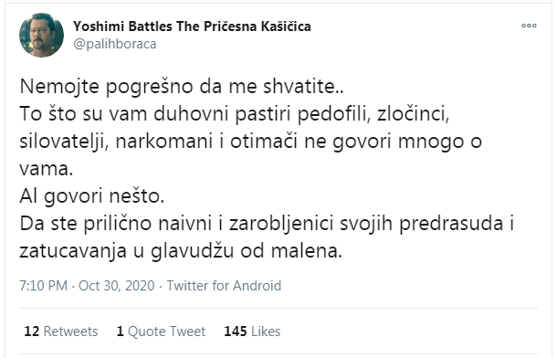Viewport: 556px width, 358px height.
Task: Click the tweet line ending 'od malena.'
Action: tap(181, 251)
